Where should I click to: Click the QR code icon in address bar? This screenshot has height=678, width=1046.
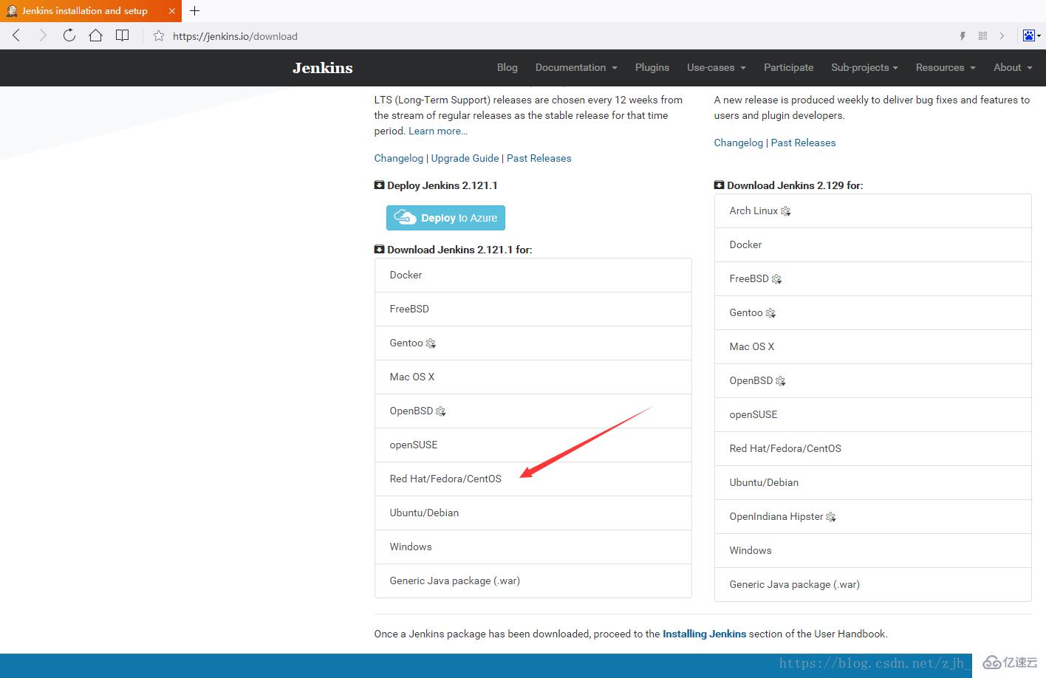(x=982, y=35)
